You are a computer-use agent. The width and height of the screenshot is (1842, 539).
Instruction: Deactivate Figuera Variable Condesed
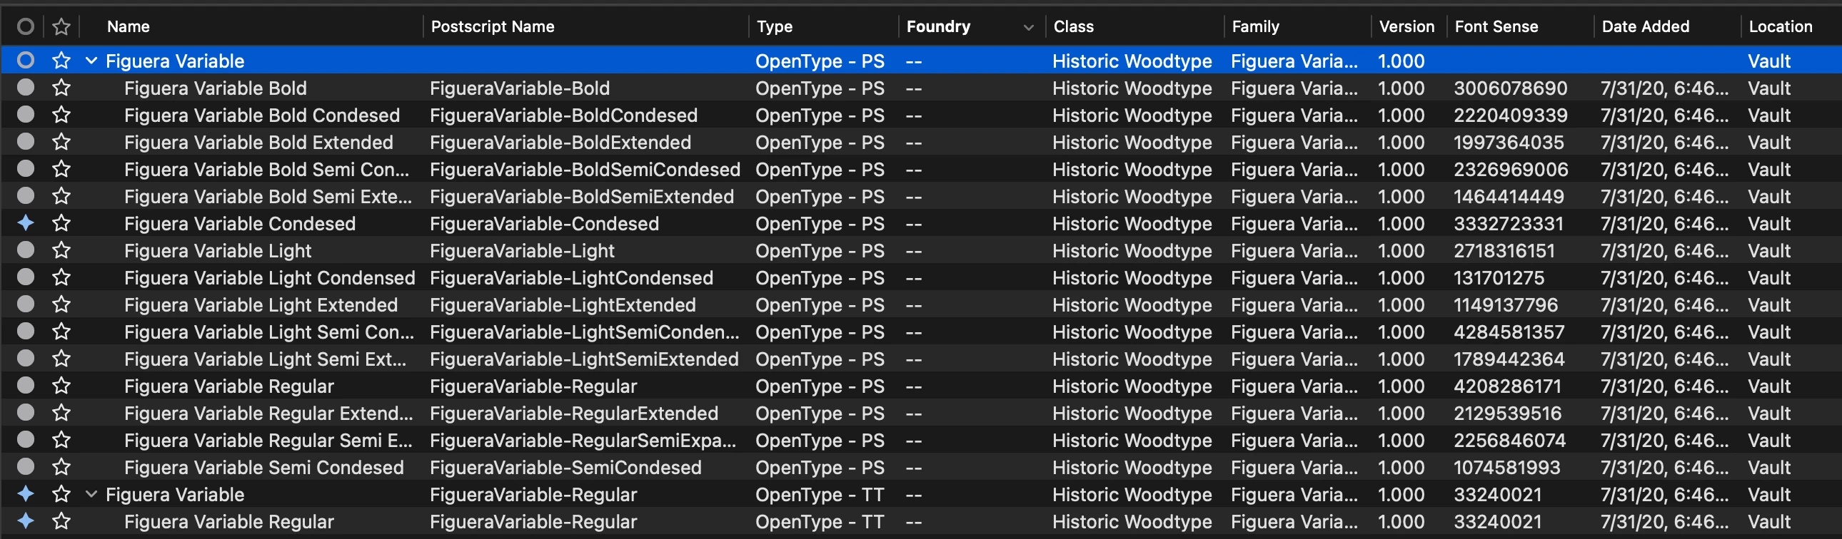(26, 222)
